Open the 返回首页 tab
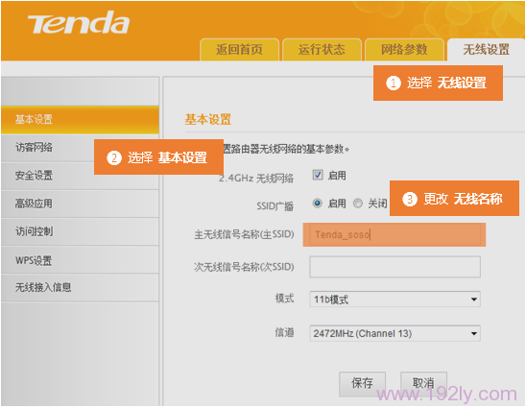 click(x=239, y=50)
